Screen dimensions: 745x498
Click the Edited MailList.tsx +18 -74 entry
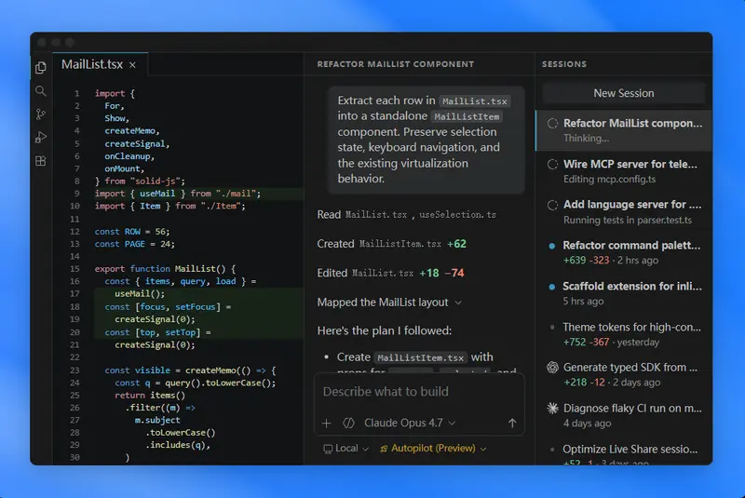390,273
